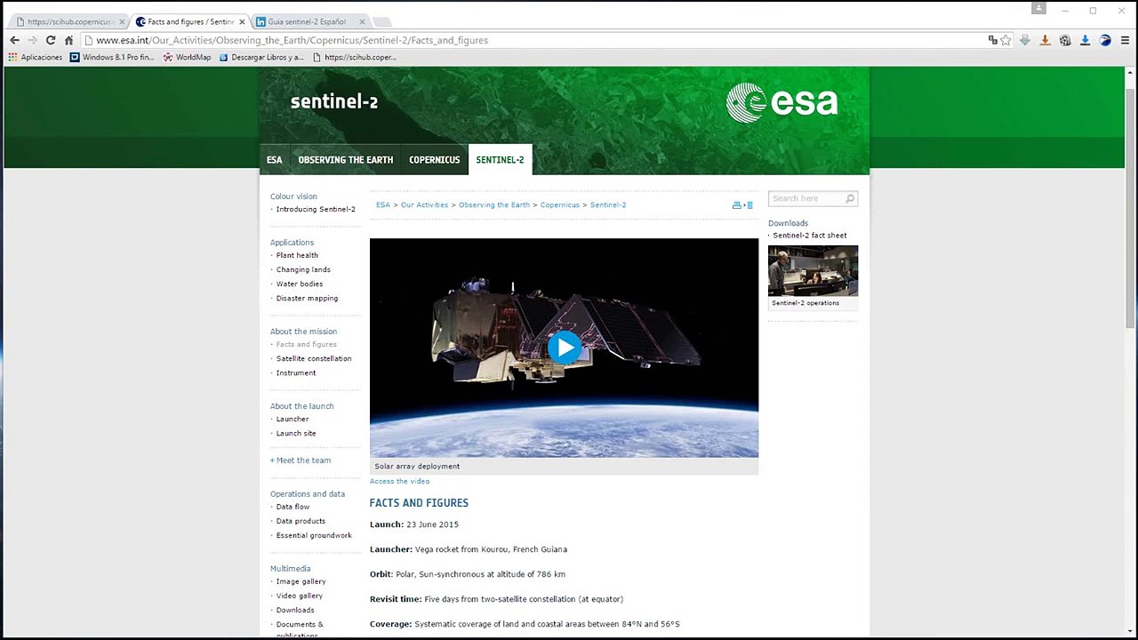The image size is (1138, 640).
Task: Open the Chrome hamburger menu
Action: pos(1125,40)
